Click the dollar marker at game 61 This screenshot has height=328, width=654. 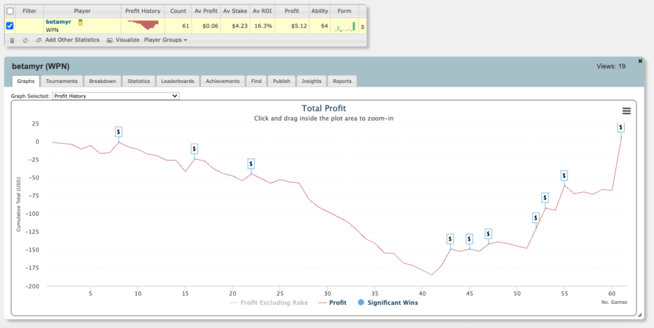[x=620, y=128]
